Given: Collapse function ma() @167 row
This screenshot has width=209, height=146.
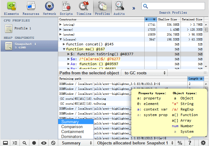Looking at the screenshot, I should (x=64, y=49).
